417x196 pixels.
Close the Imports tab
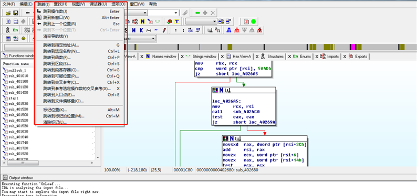coord(317,57)
